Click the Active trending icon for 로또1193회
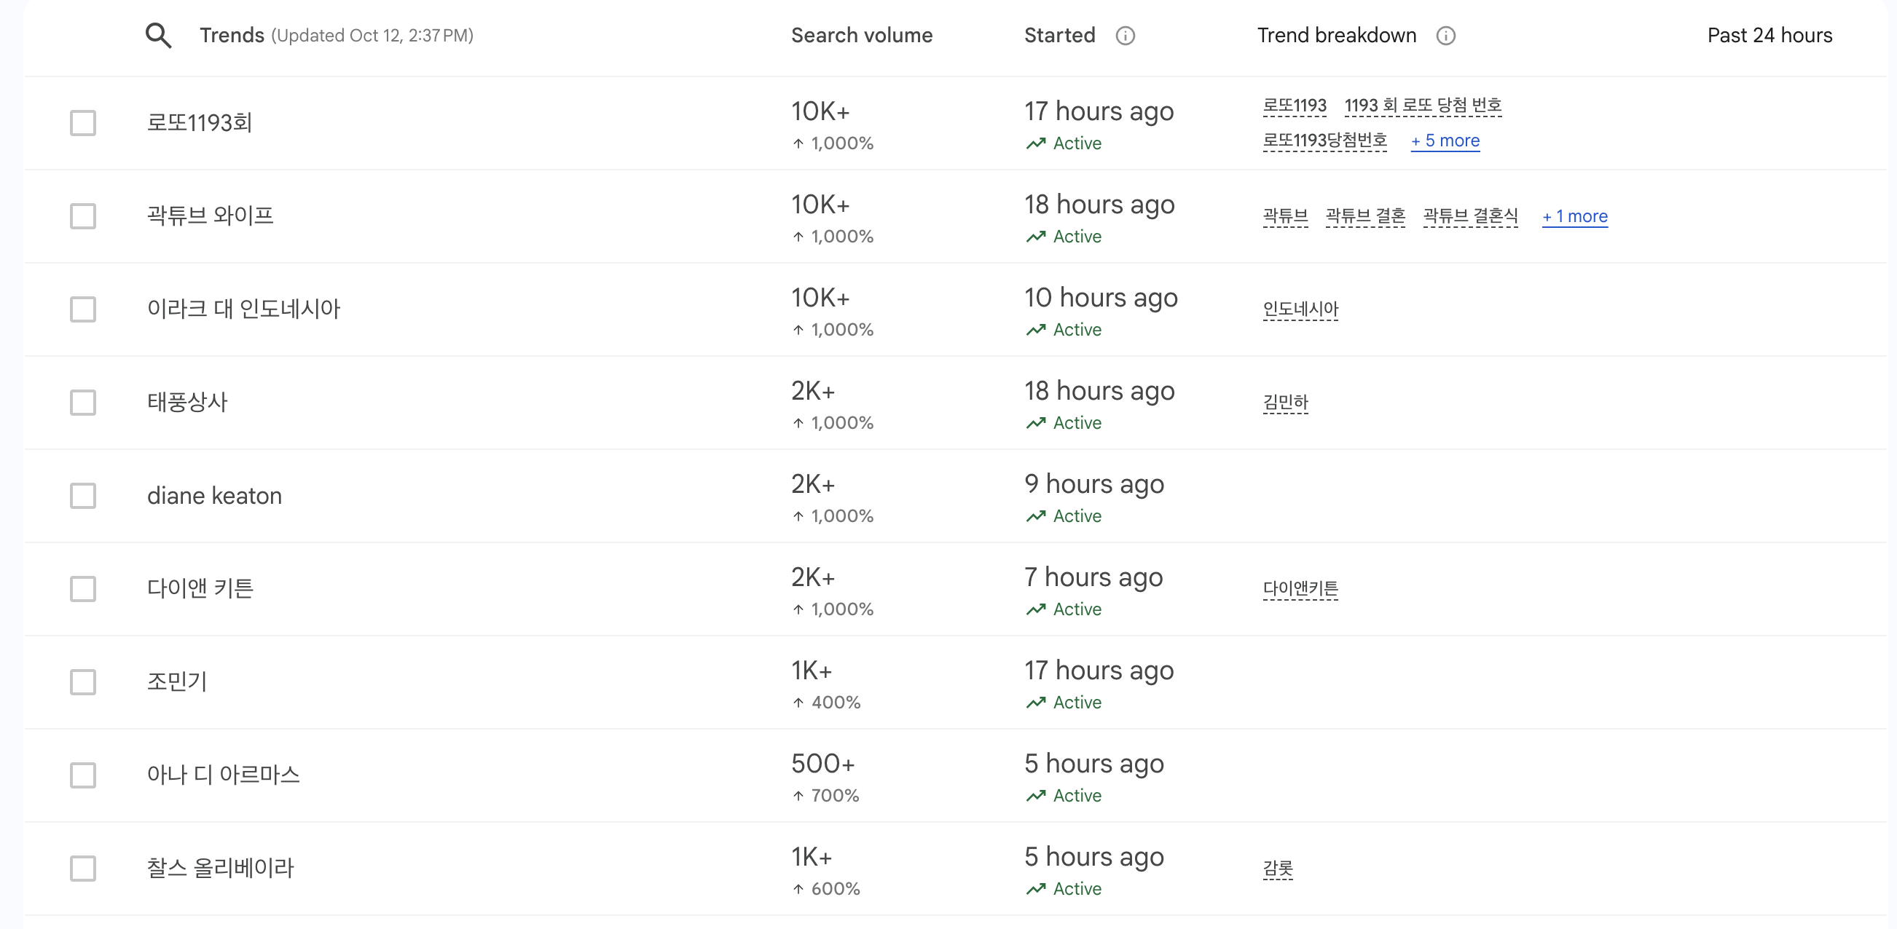Image resolution: width=1897 pixels, height=929 pixels. point(1035,143)
